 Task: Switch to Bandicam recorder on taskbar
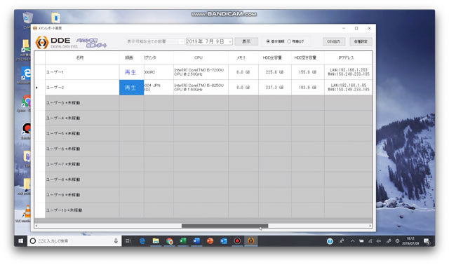pos(237,241)
